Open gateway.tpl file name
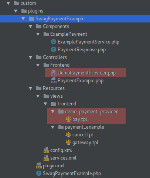 click(x=85, y=143)
